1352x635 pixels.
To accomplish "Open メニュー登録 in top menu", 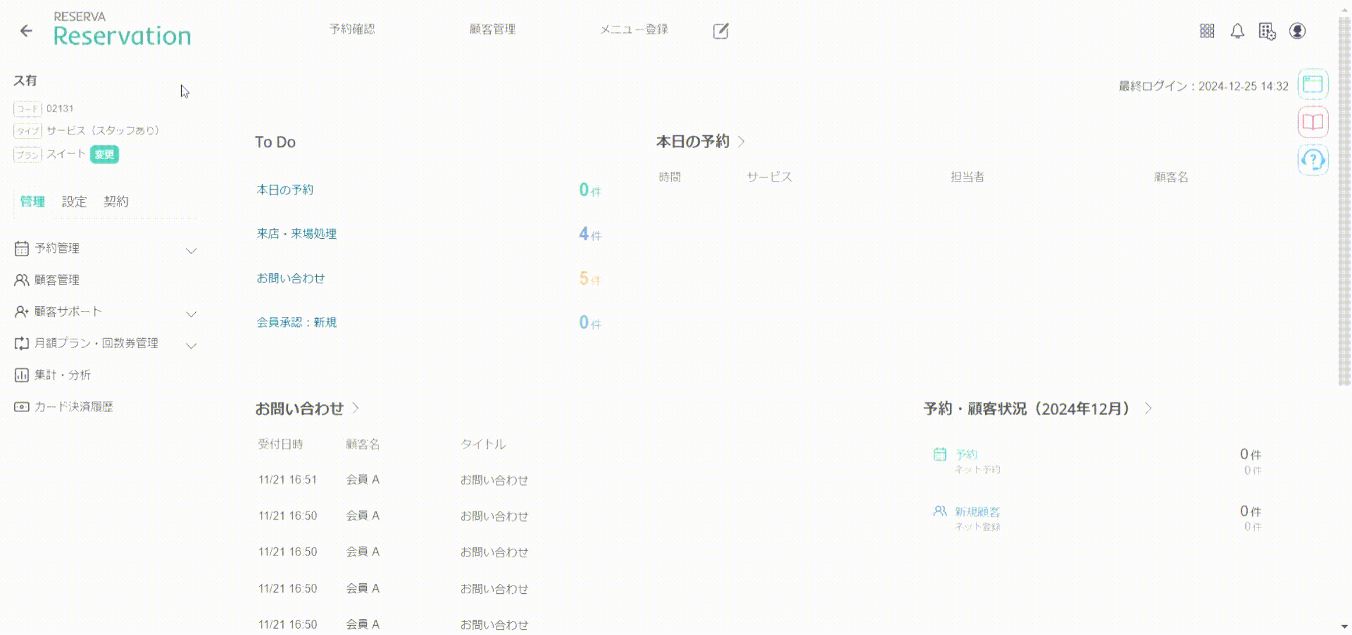I will click(634, 29).
